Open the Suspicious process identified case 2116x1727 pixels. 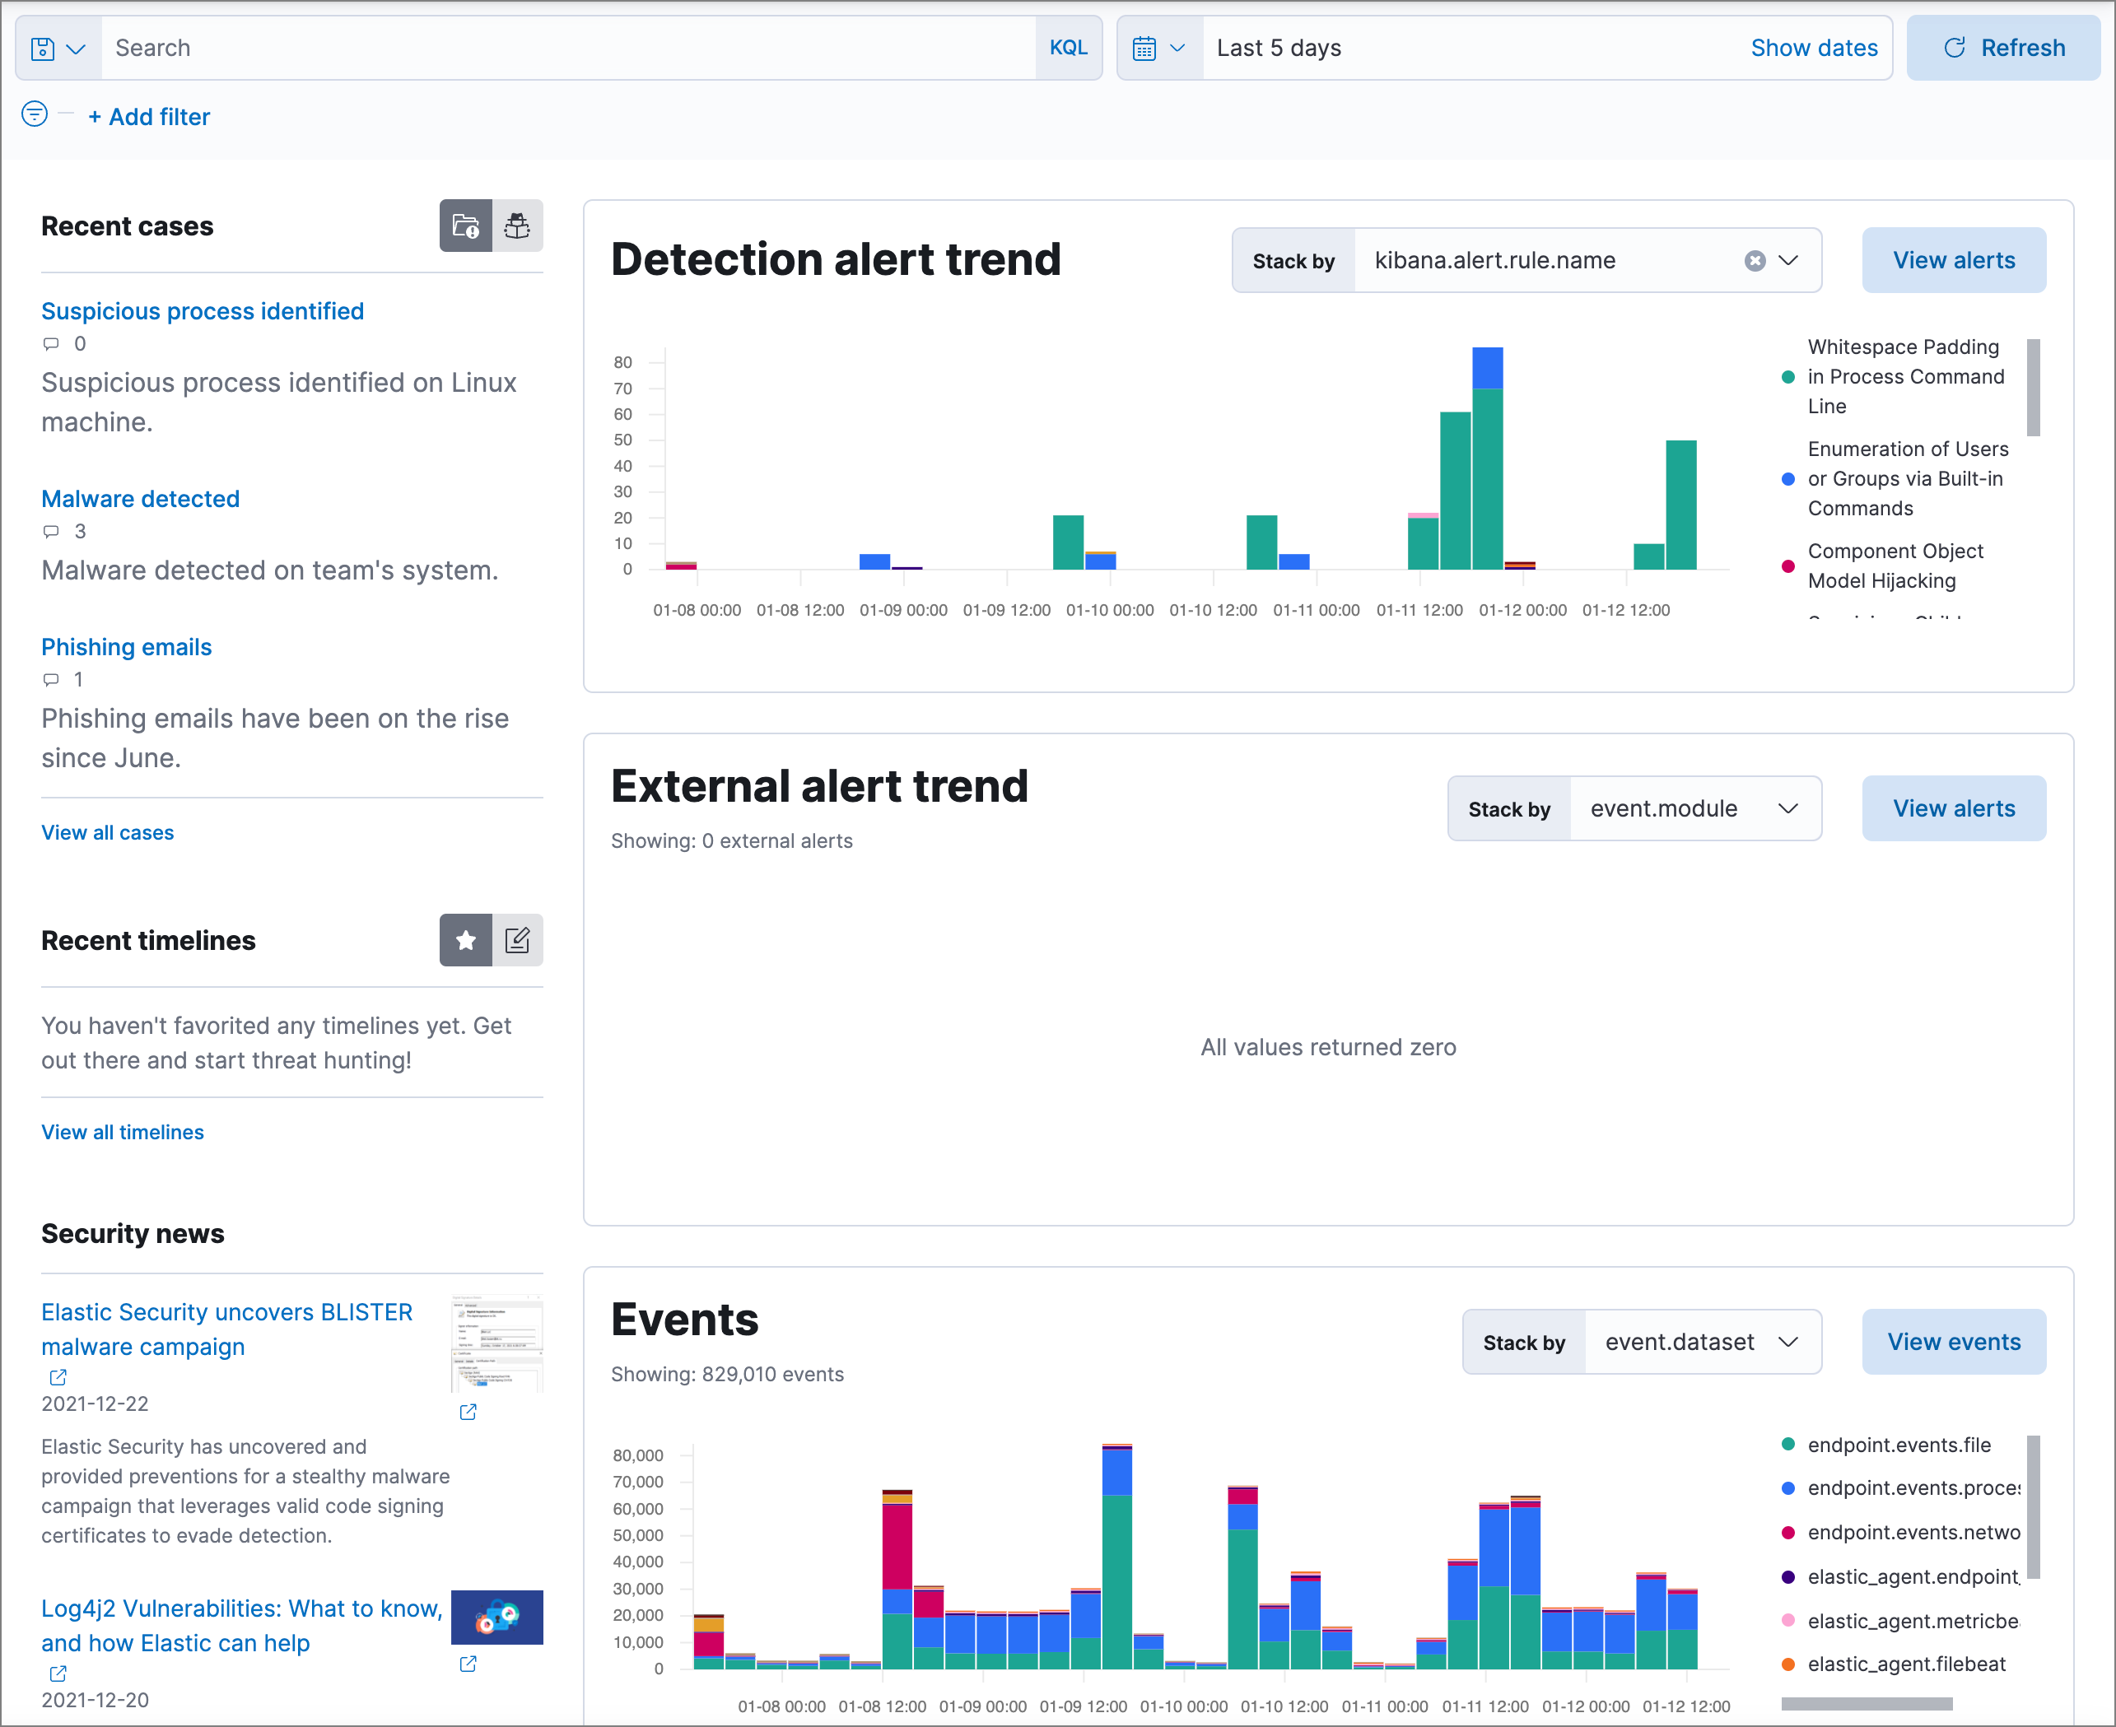click(202, 311)
